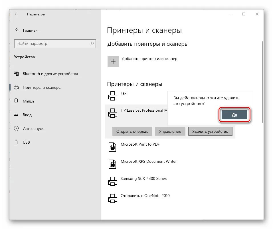Close the Параметры window
The image size is (273, 229).
(x=257, y=14)
